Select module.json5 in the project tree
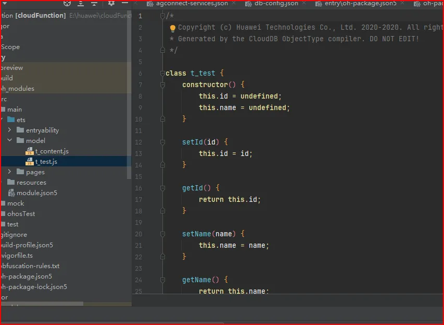This screenshot has height=325, width=444. coord(37,193)
